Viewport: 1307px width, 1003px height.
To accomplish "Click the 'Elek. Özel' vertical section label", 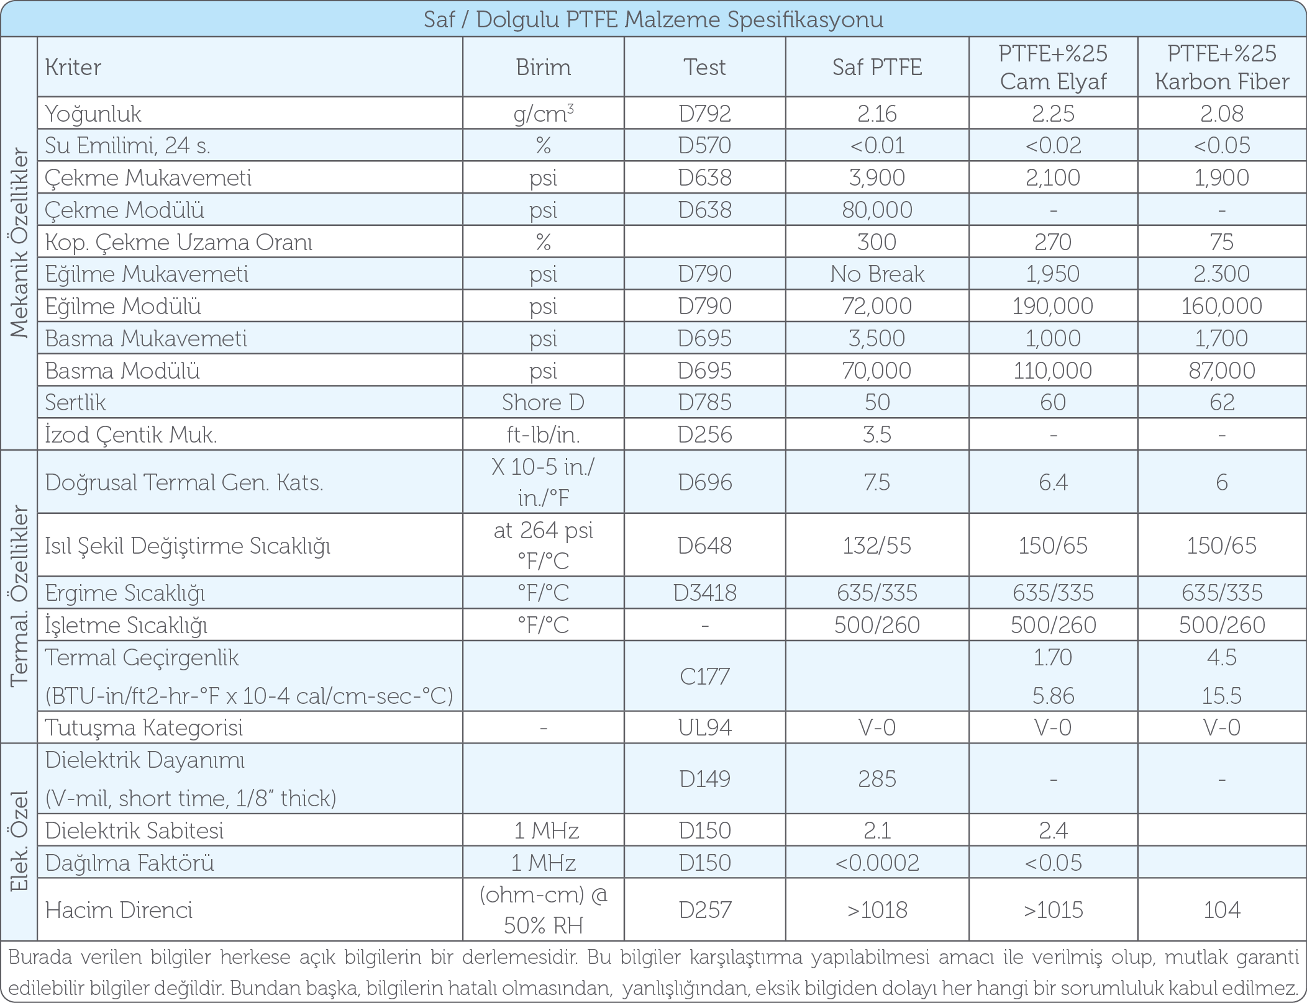I will point(19,841).
